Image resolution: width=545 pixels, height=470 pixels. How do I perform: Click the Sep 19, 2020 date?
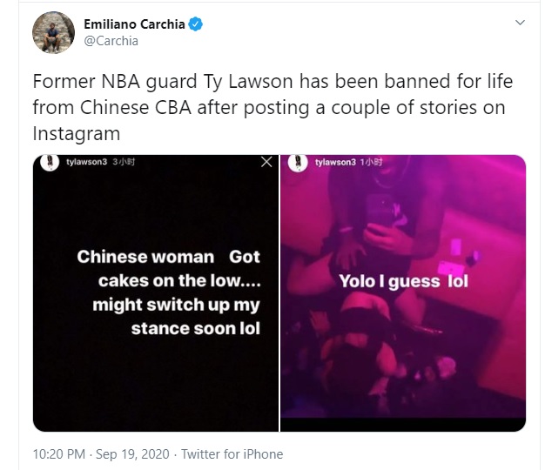coord(132,454)
